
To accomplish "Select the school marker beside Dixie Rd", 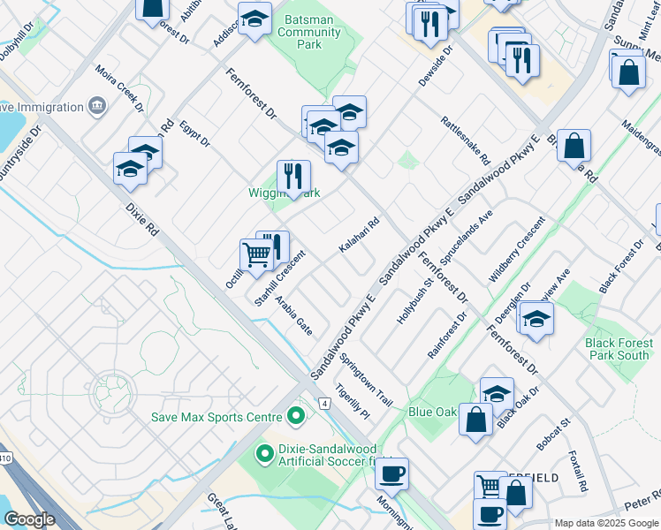I will click(x=131, y=170).
